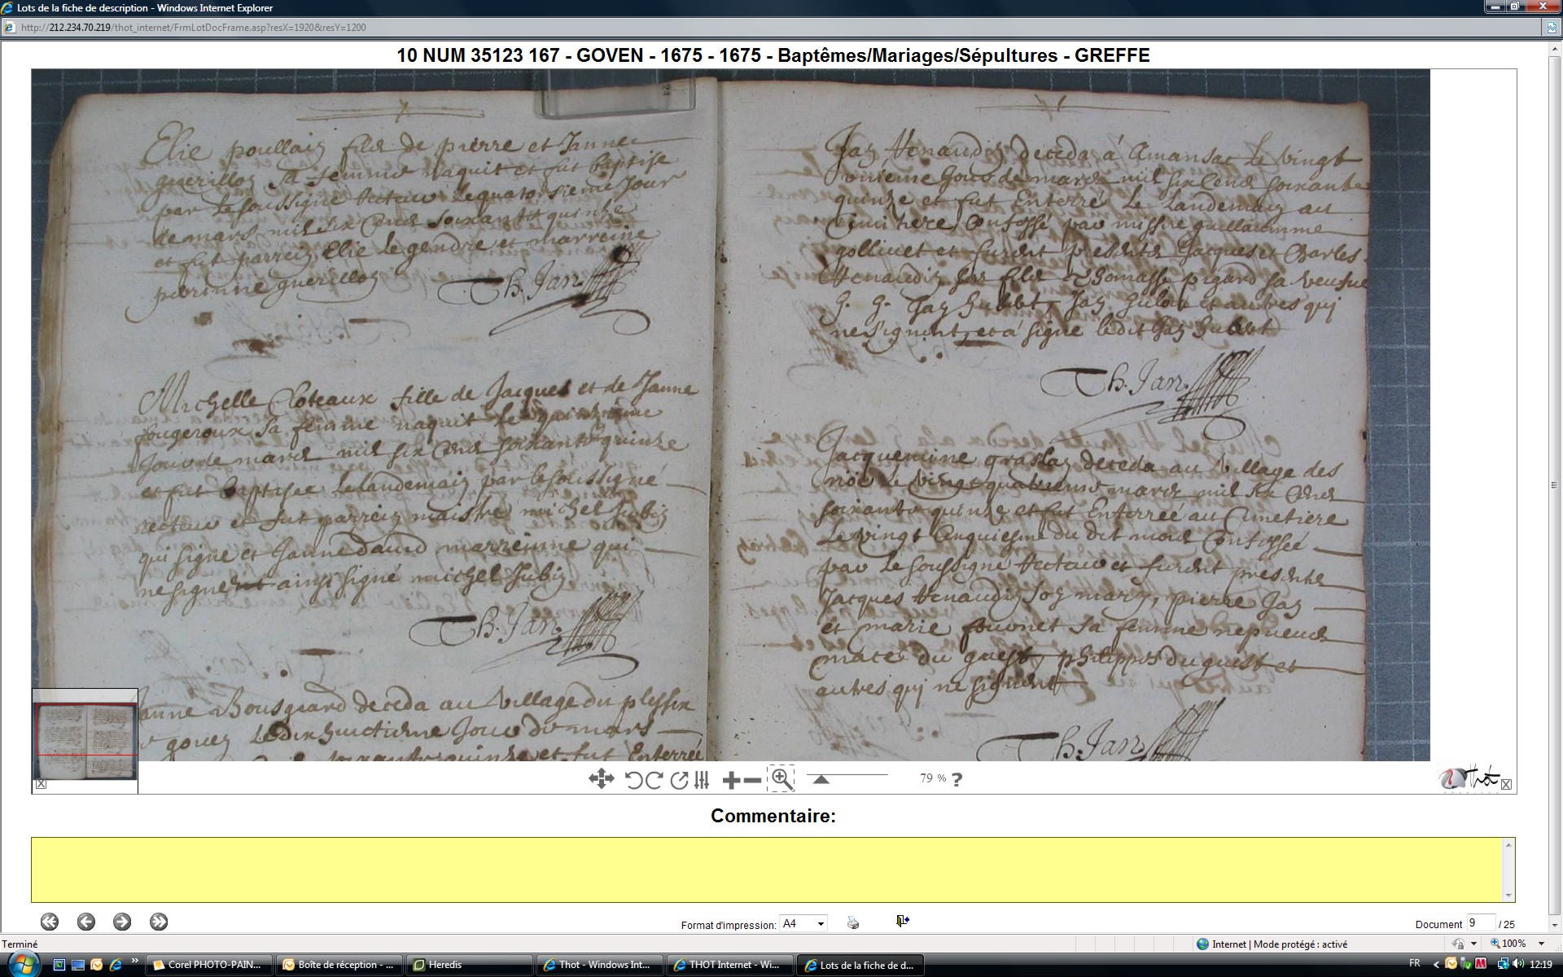Open the help question mark

pos(957,779)
